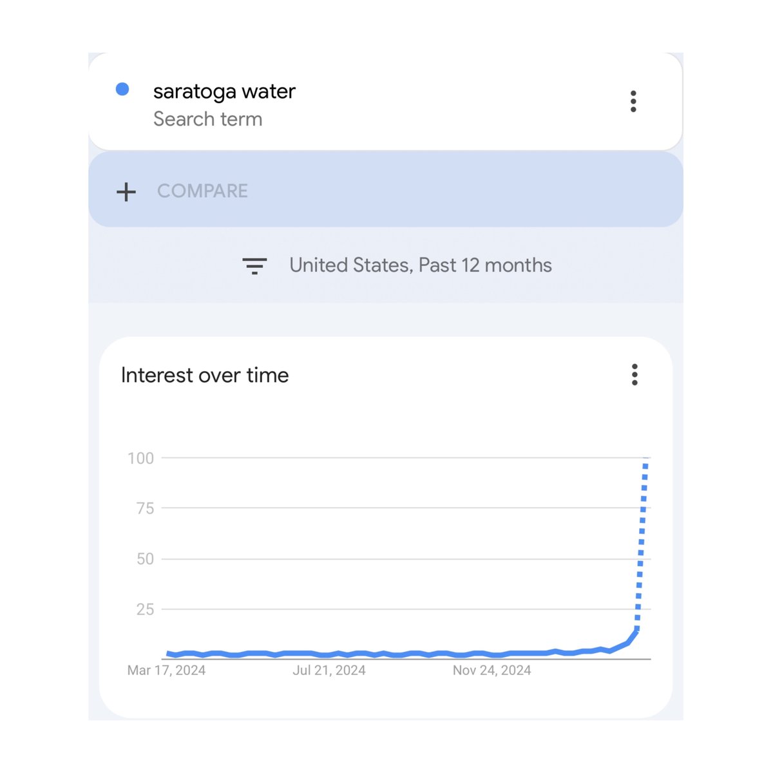
Task: Edit the saratoga water search term
Action: (224, 91)
